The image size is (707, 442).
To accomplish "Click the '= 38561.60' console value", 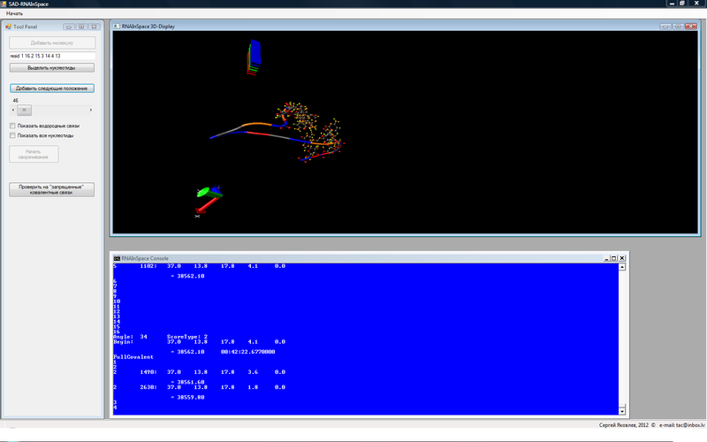I will 187,382.
